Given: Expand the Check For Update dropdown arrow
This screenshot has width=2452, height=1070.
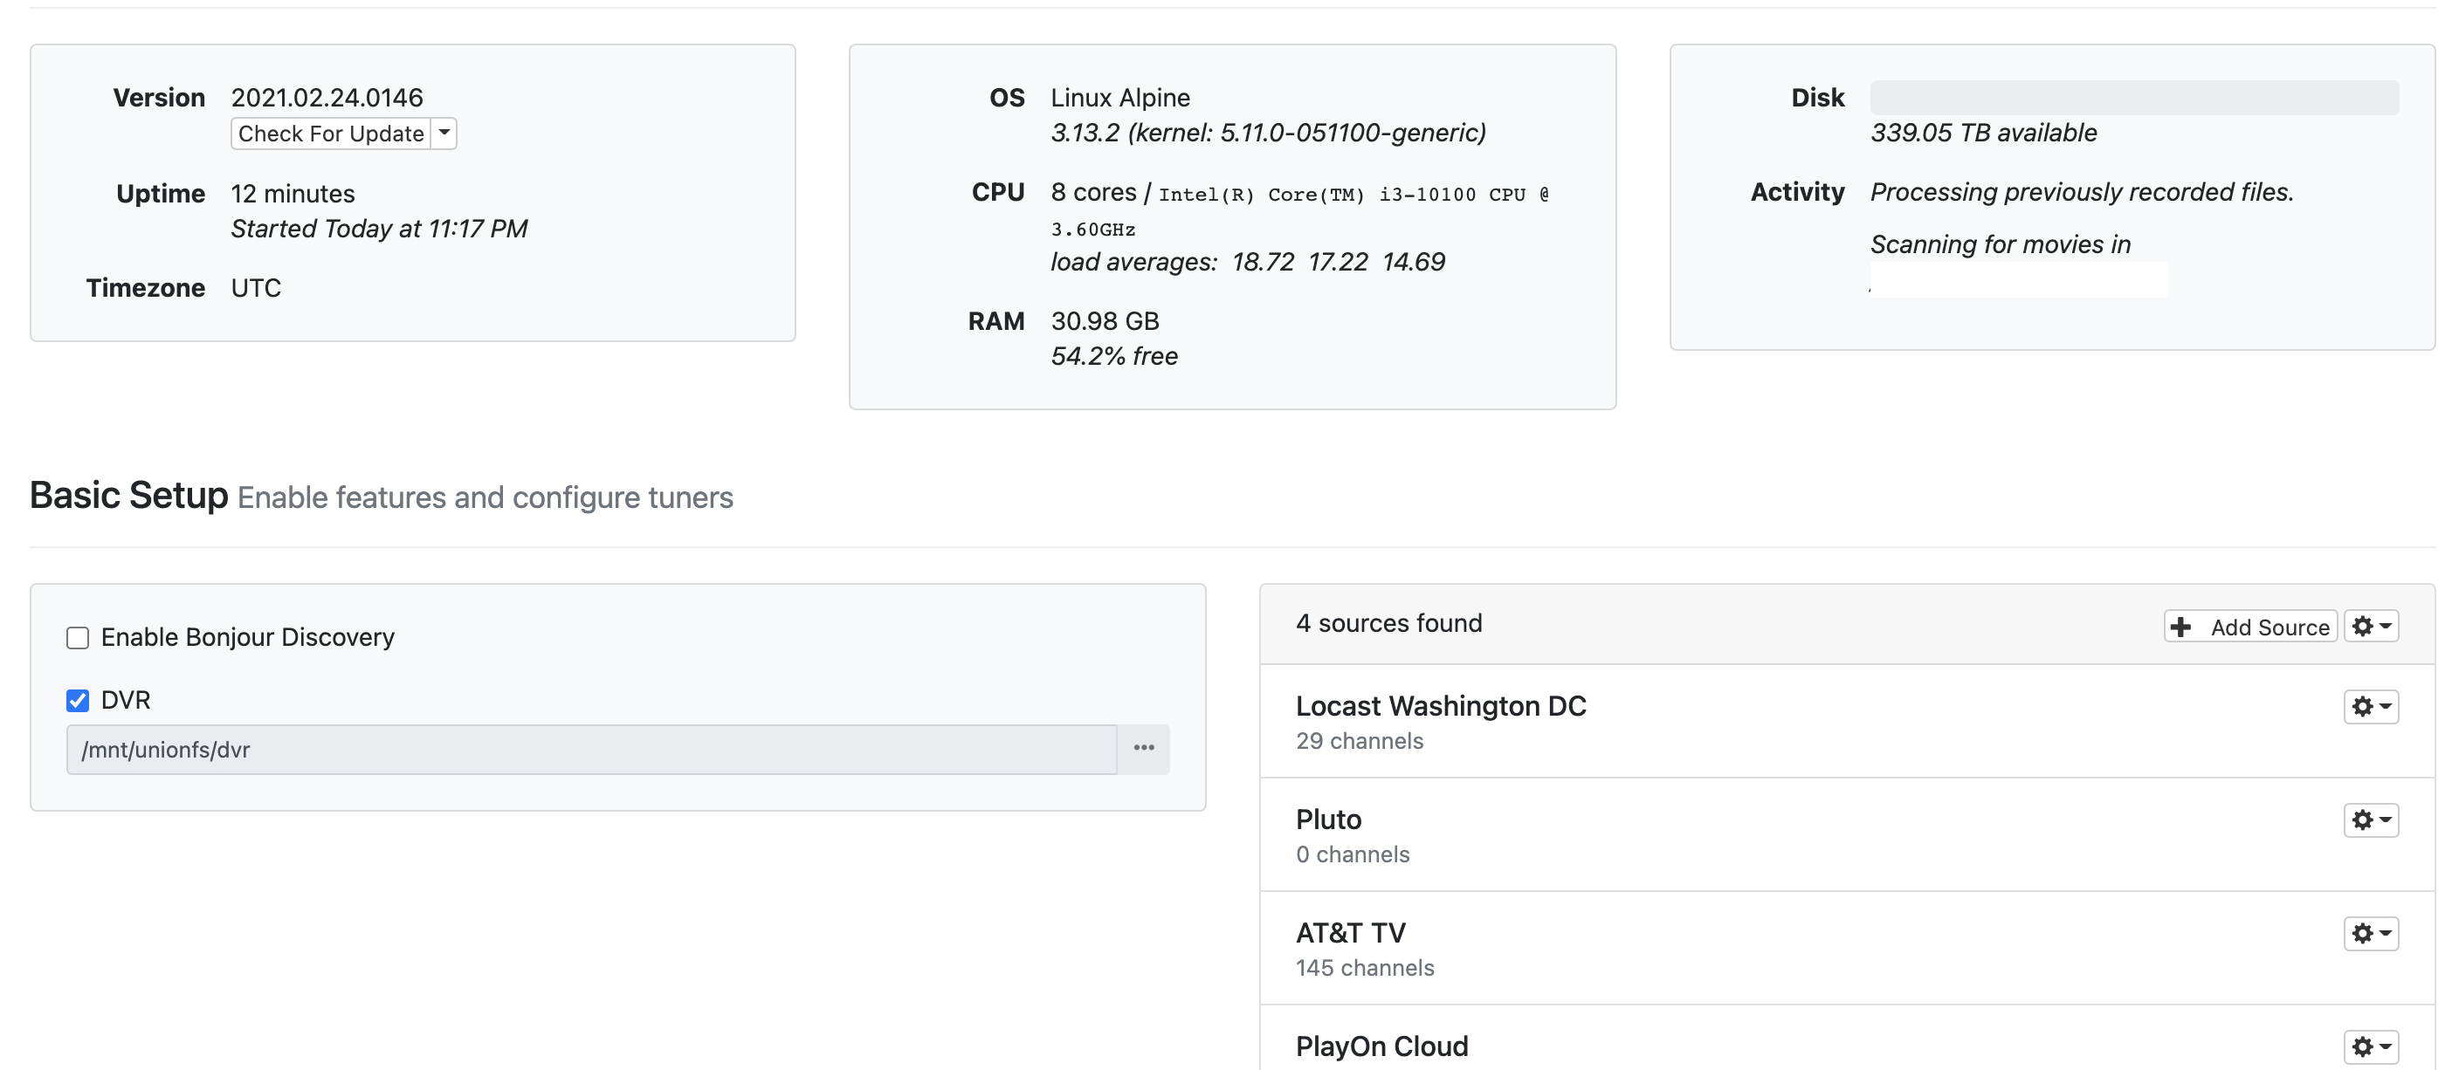Looking at the screenshot, I should pyautogui.click(x=444, y=134).
